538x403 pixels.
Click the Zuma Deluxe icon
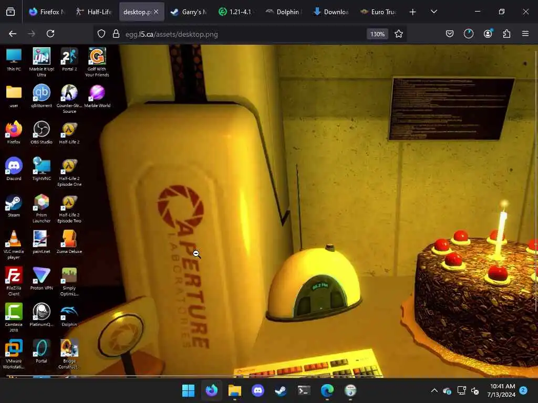[69, 242]
